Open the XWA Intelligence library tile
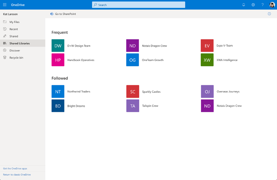Screen dimensions: 277x180 (x=207, y=60)
